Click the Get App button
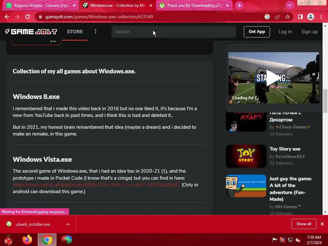The height and width of the screenshot is (246, 328). (x=257, y=32)
